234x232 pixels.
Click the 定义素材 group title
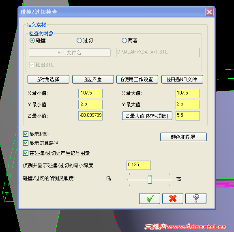tap(36, 25)
